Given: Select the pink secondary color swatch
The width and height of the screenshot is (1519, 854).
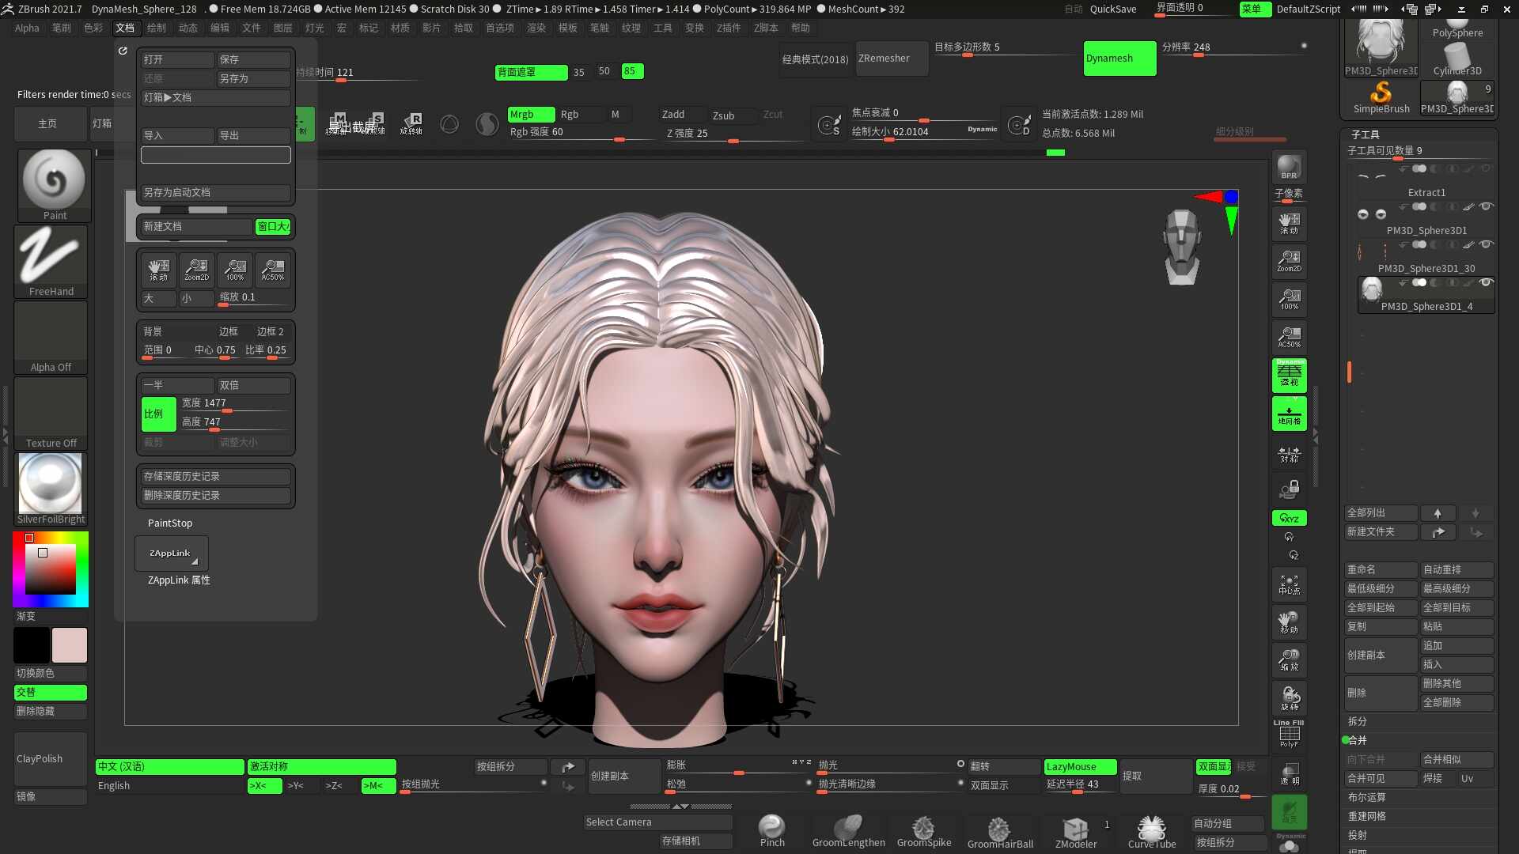Looking at the screenshot, I should click(70, 645).
